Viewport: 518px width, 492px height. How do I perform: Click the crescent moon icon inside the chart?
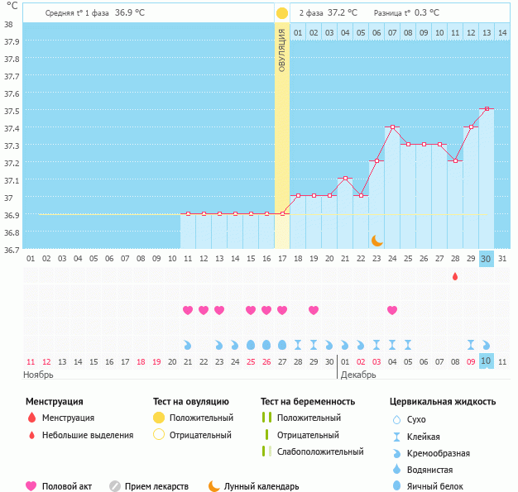pos(377,240)
